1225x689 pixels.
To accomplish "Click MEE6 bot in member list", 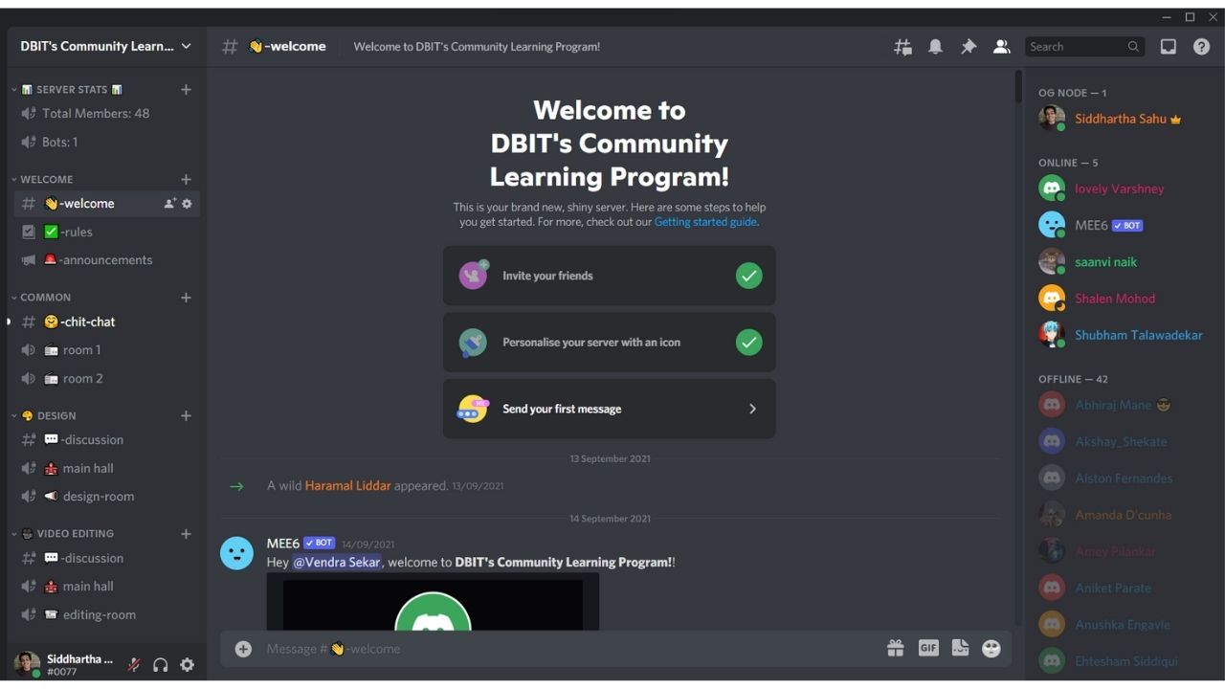I will [1122, 225].
